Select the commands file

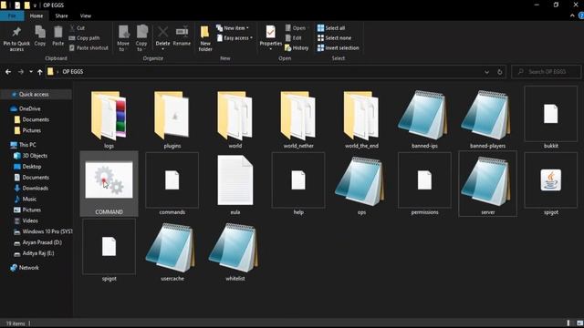[x=172, y=184]
